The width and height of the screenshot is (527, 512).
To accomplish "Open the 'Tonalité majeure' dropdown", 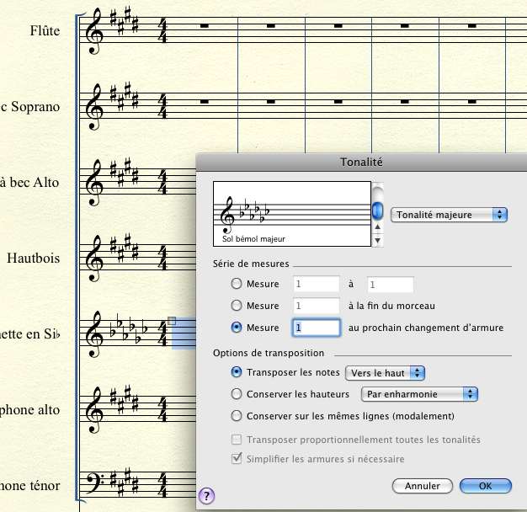I will pyautogui.click(x=450, y=215).
